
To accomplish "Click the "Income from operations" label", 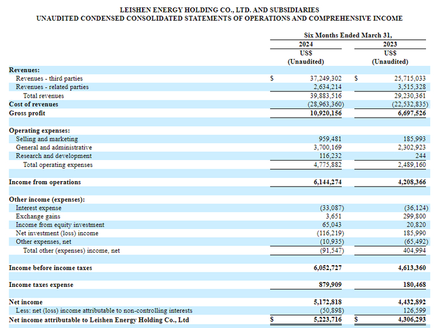I will tap(45, 182).
